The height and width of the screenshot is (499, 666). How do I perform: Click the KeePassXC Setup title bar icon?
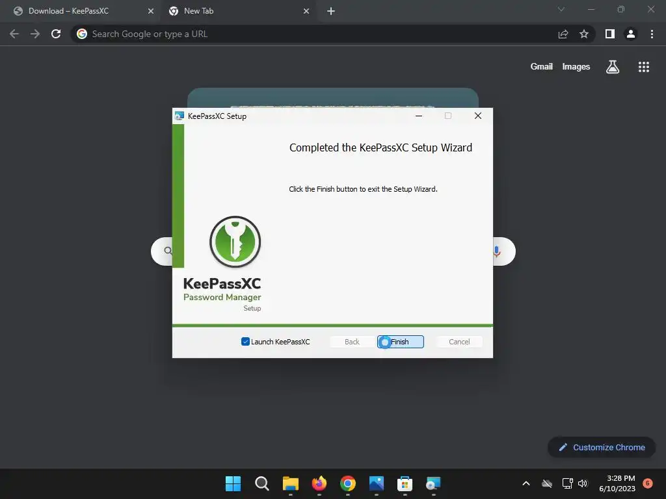(180, 116)
